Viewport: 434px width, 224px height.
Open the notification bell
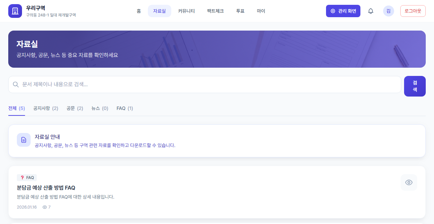pyautogui.click(x=371, y=11)
